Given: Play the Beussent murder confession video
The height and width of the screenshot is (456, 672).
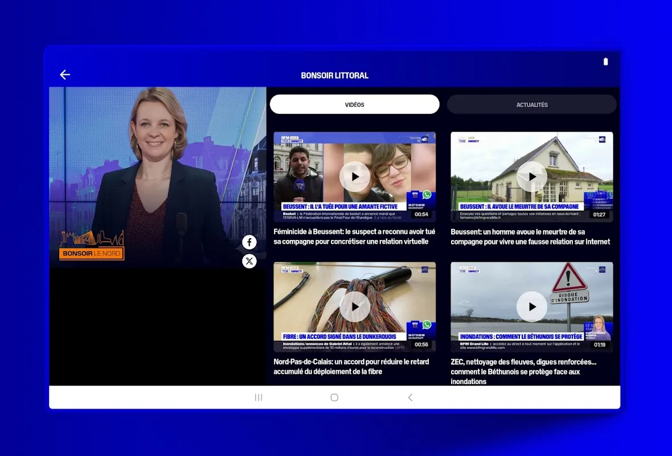Looking at the screenshot, I should click(x=531, y=176).
